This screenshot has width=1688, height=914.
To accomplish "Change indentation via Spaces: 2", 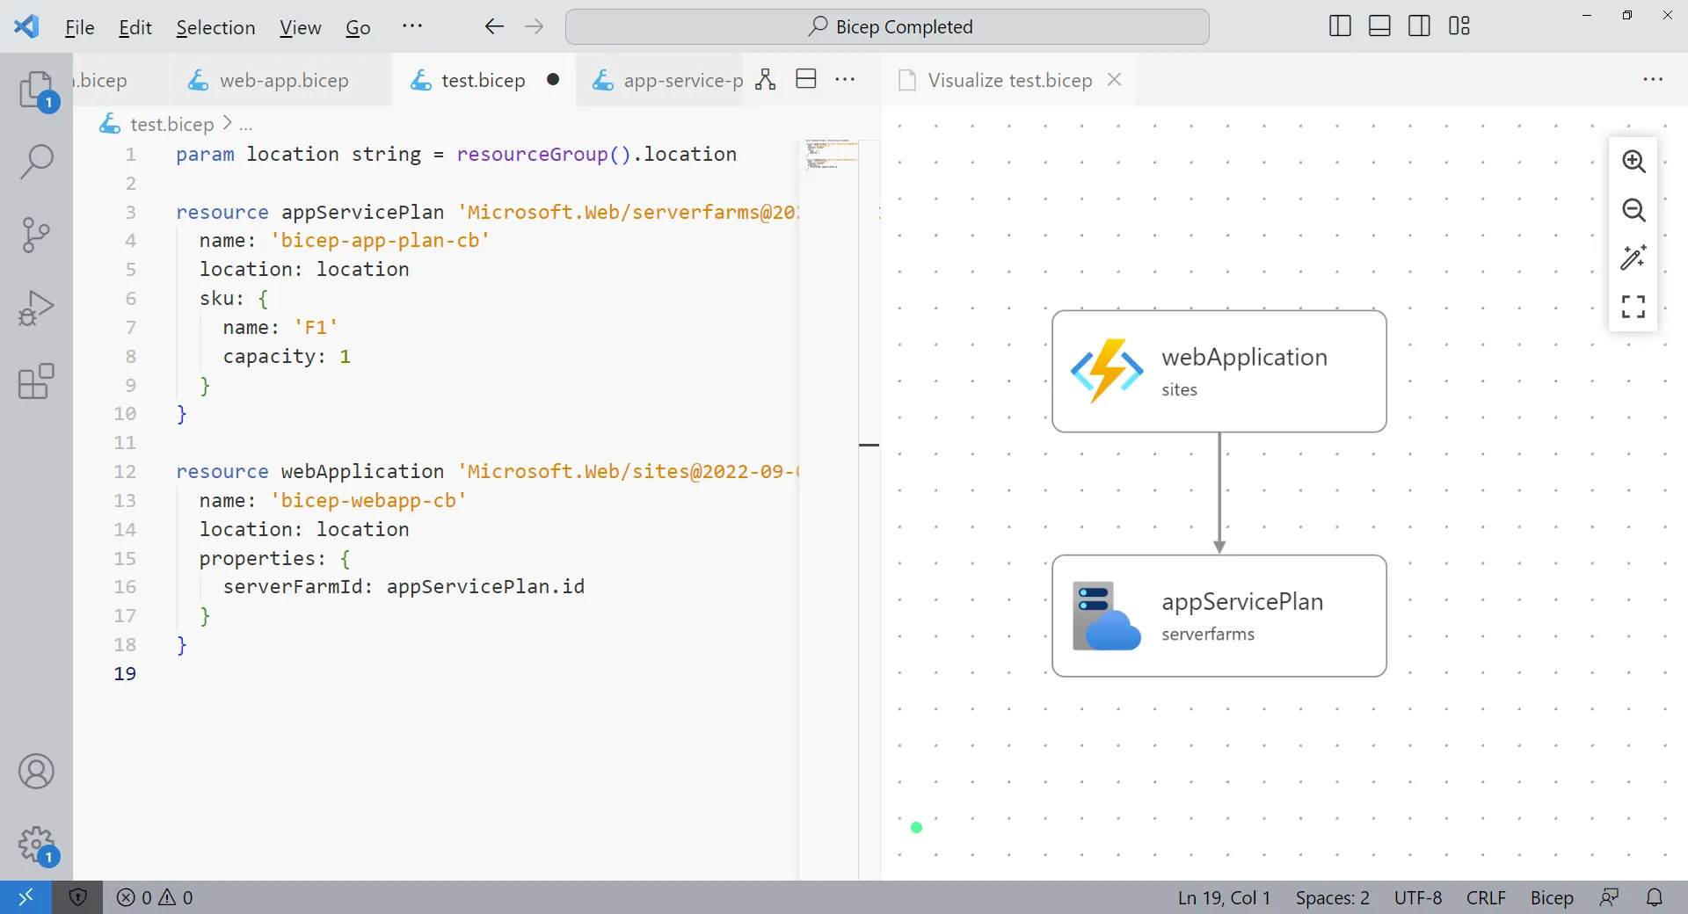I will point(1332,897).
